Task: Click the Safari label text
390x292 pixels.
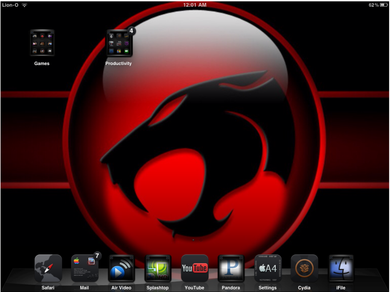Action: coord(48,287)
